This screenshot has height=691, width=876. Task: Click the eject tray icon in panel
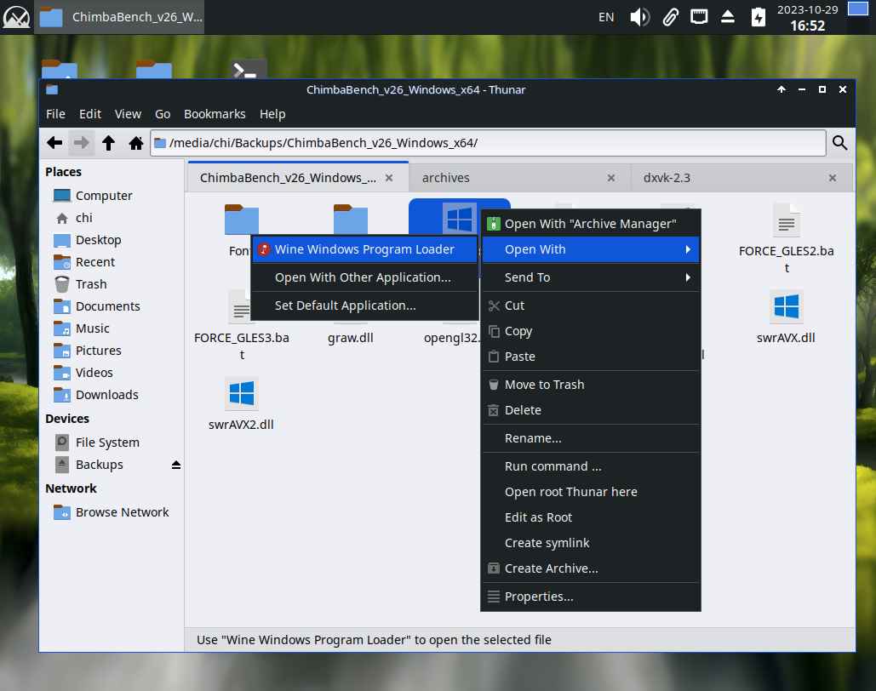[728, 17]
